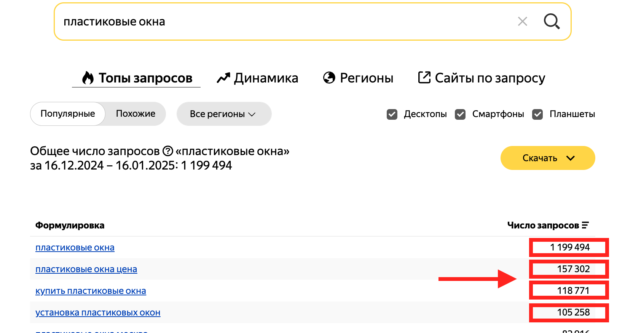
Task: Select the value 118 771
Action: tap(573, 291)
